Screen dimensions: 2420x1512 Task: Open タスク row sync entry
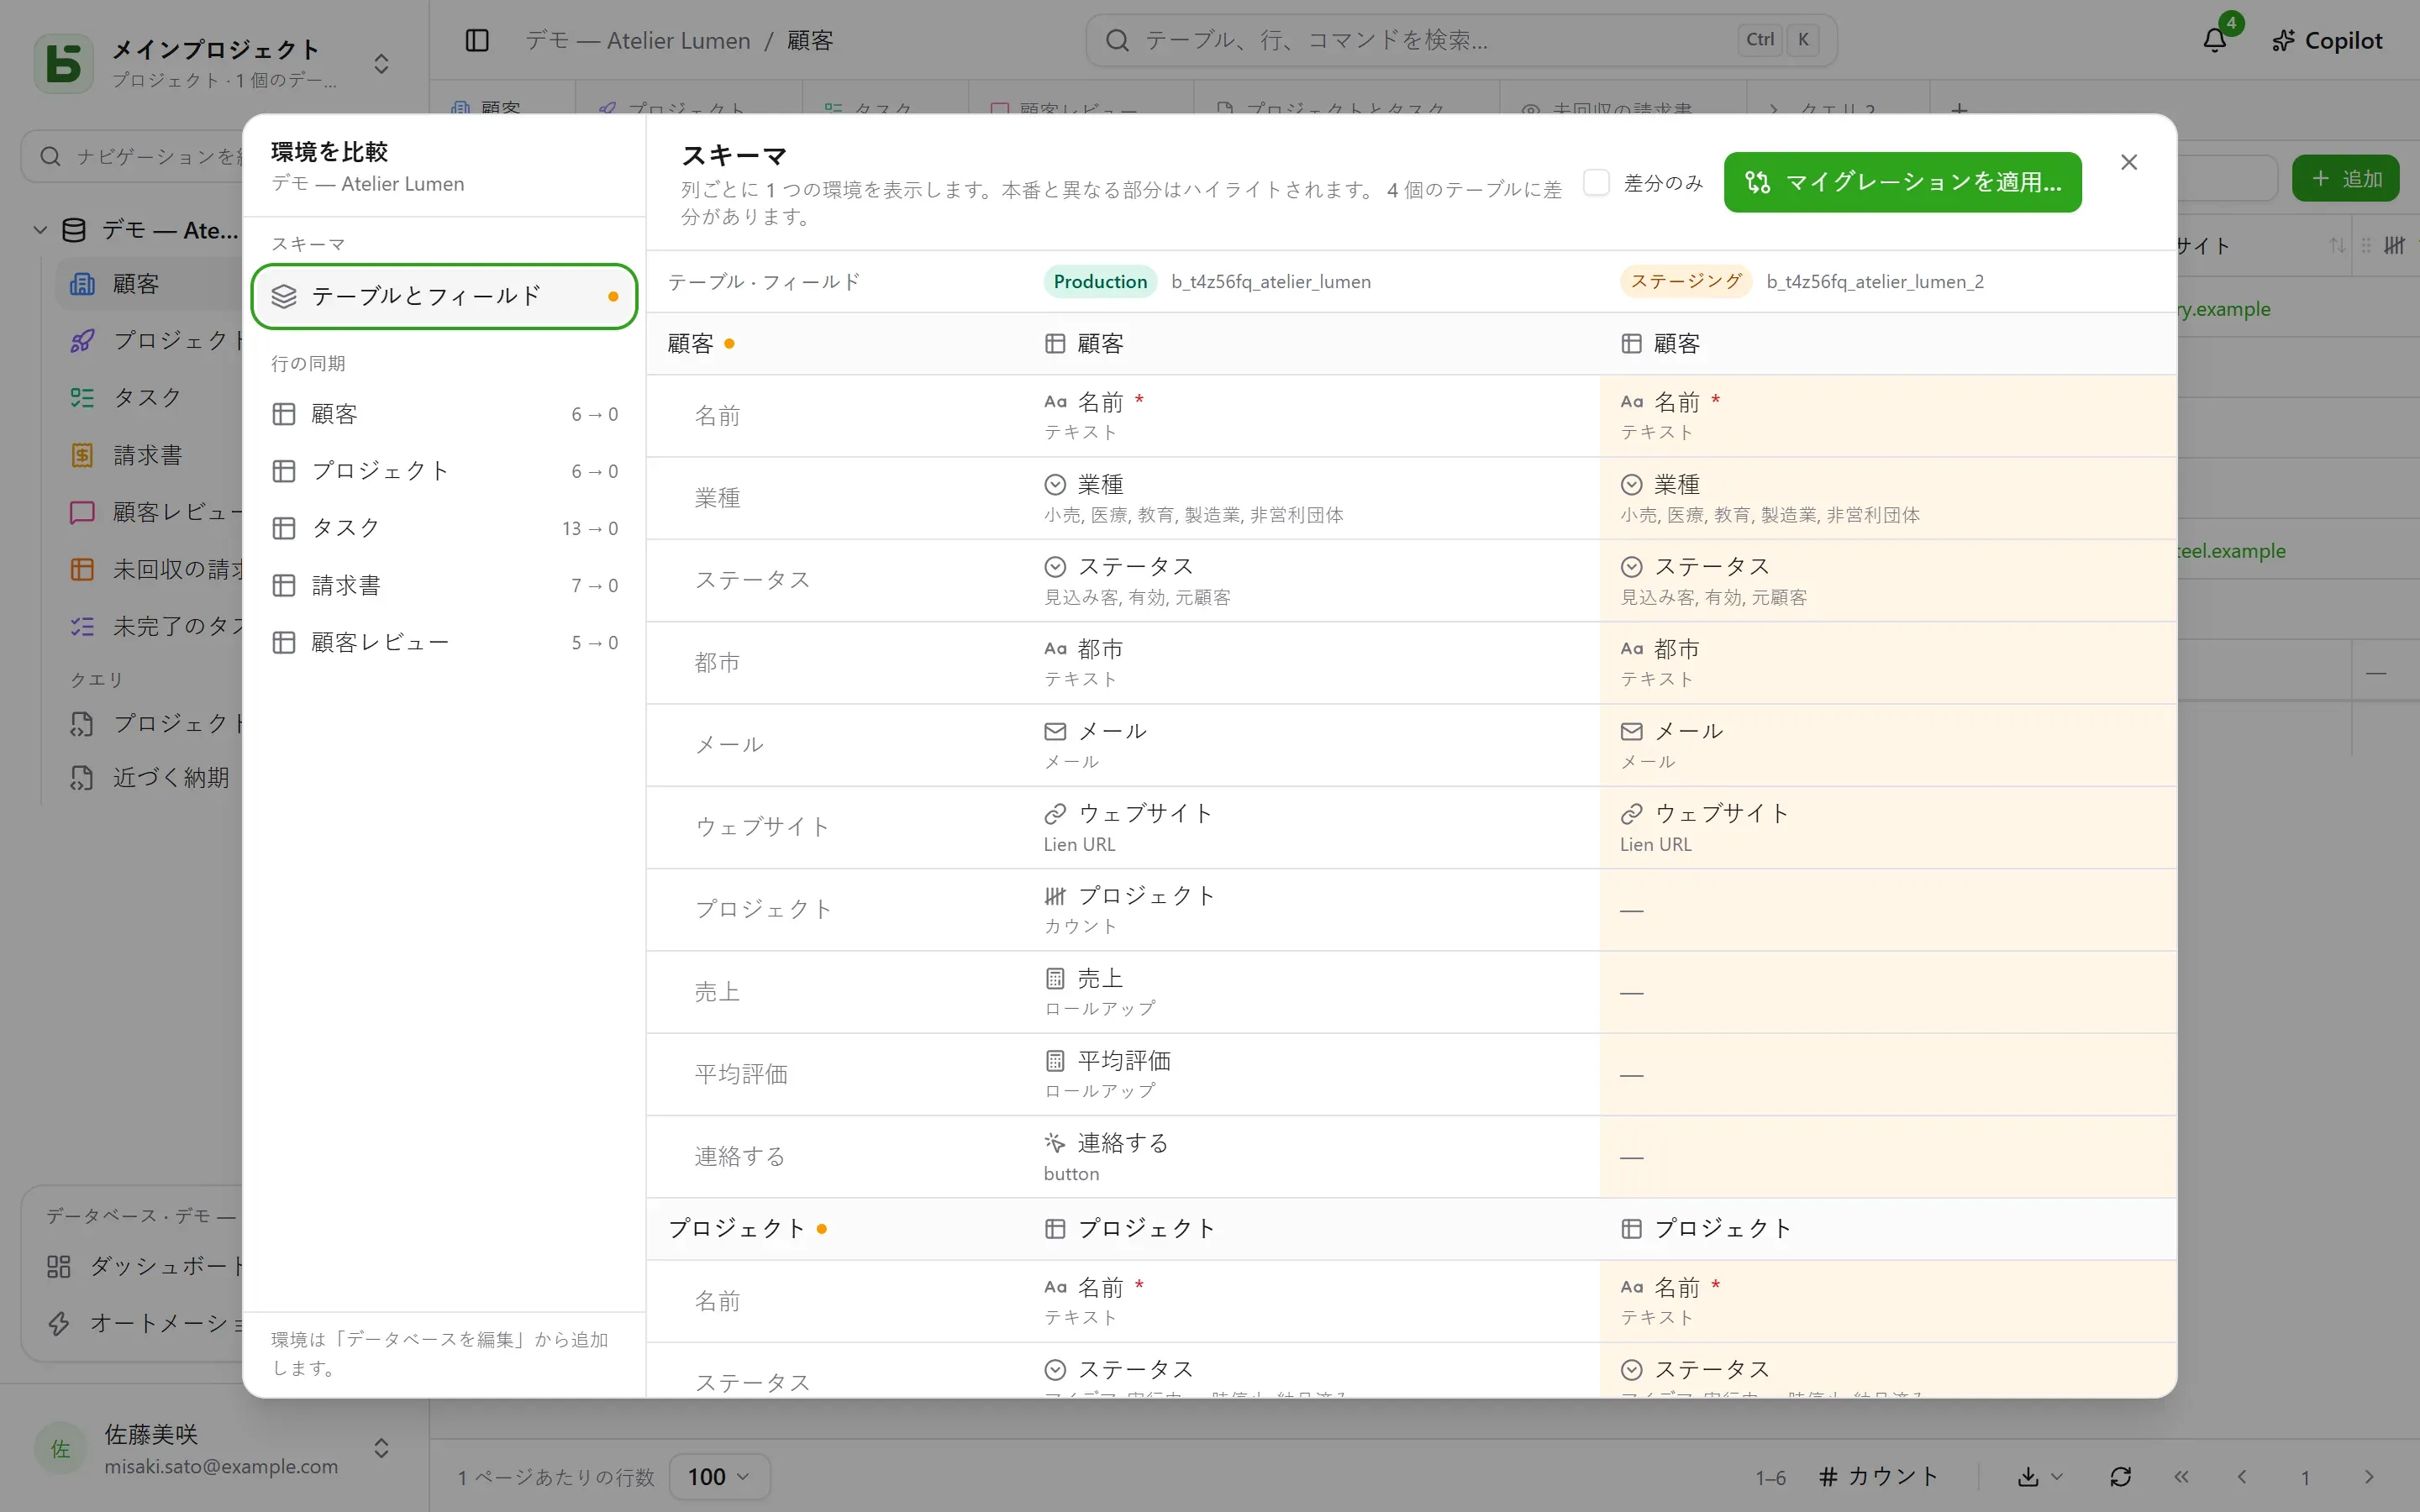pyautogui.click(x=445, y=528)
